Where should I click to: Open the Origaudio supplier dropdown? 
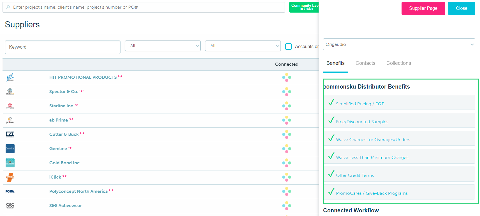pos(399,44)
